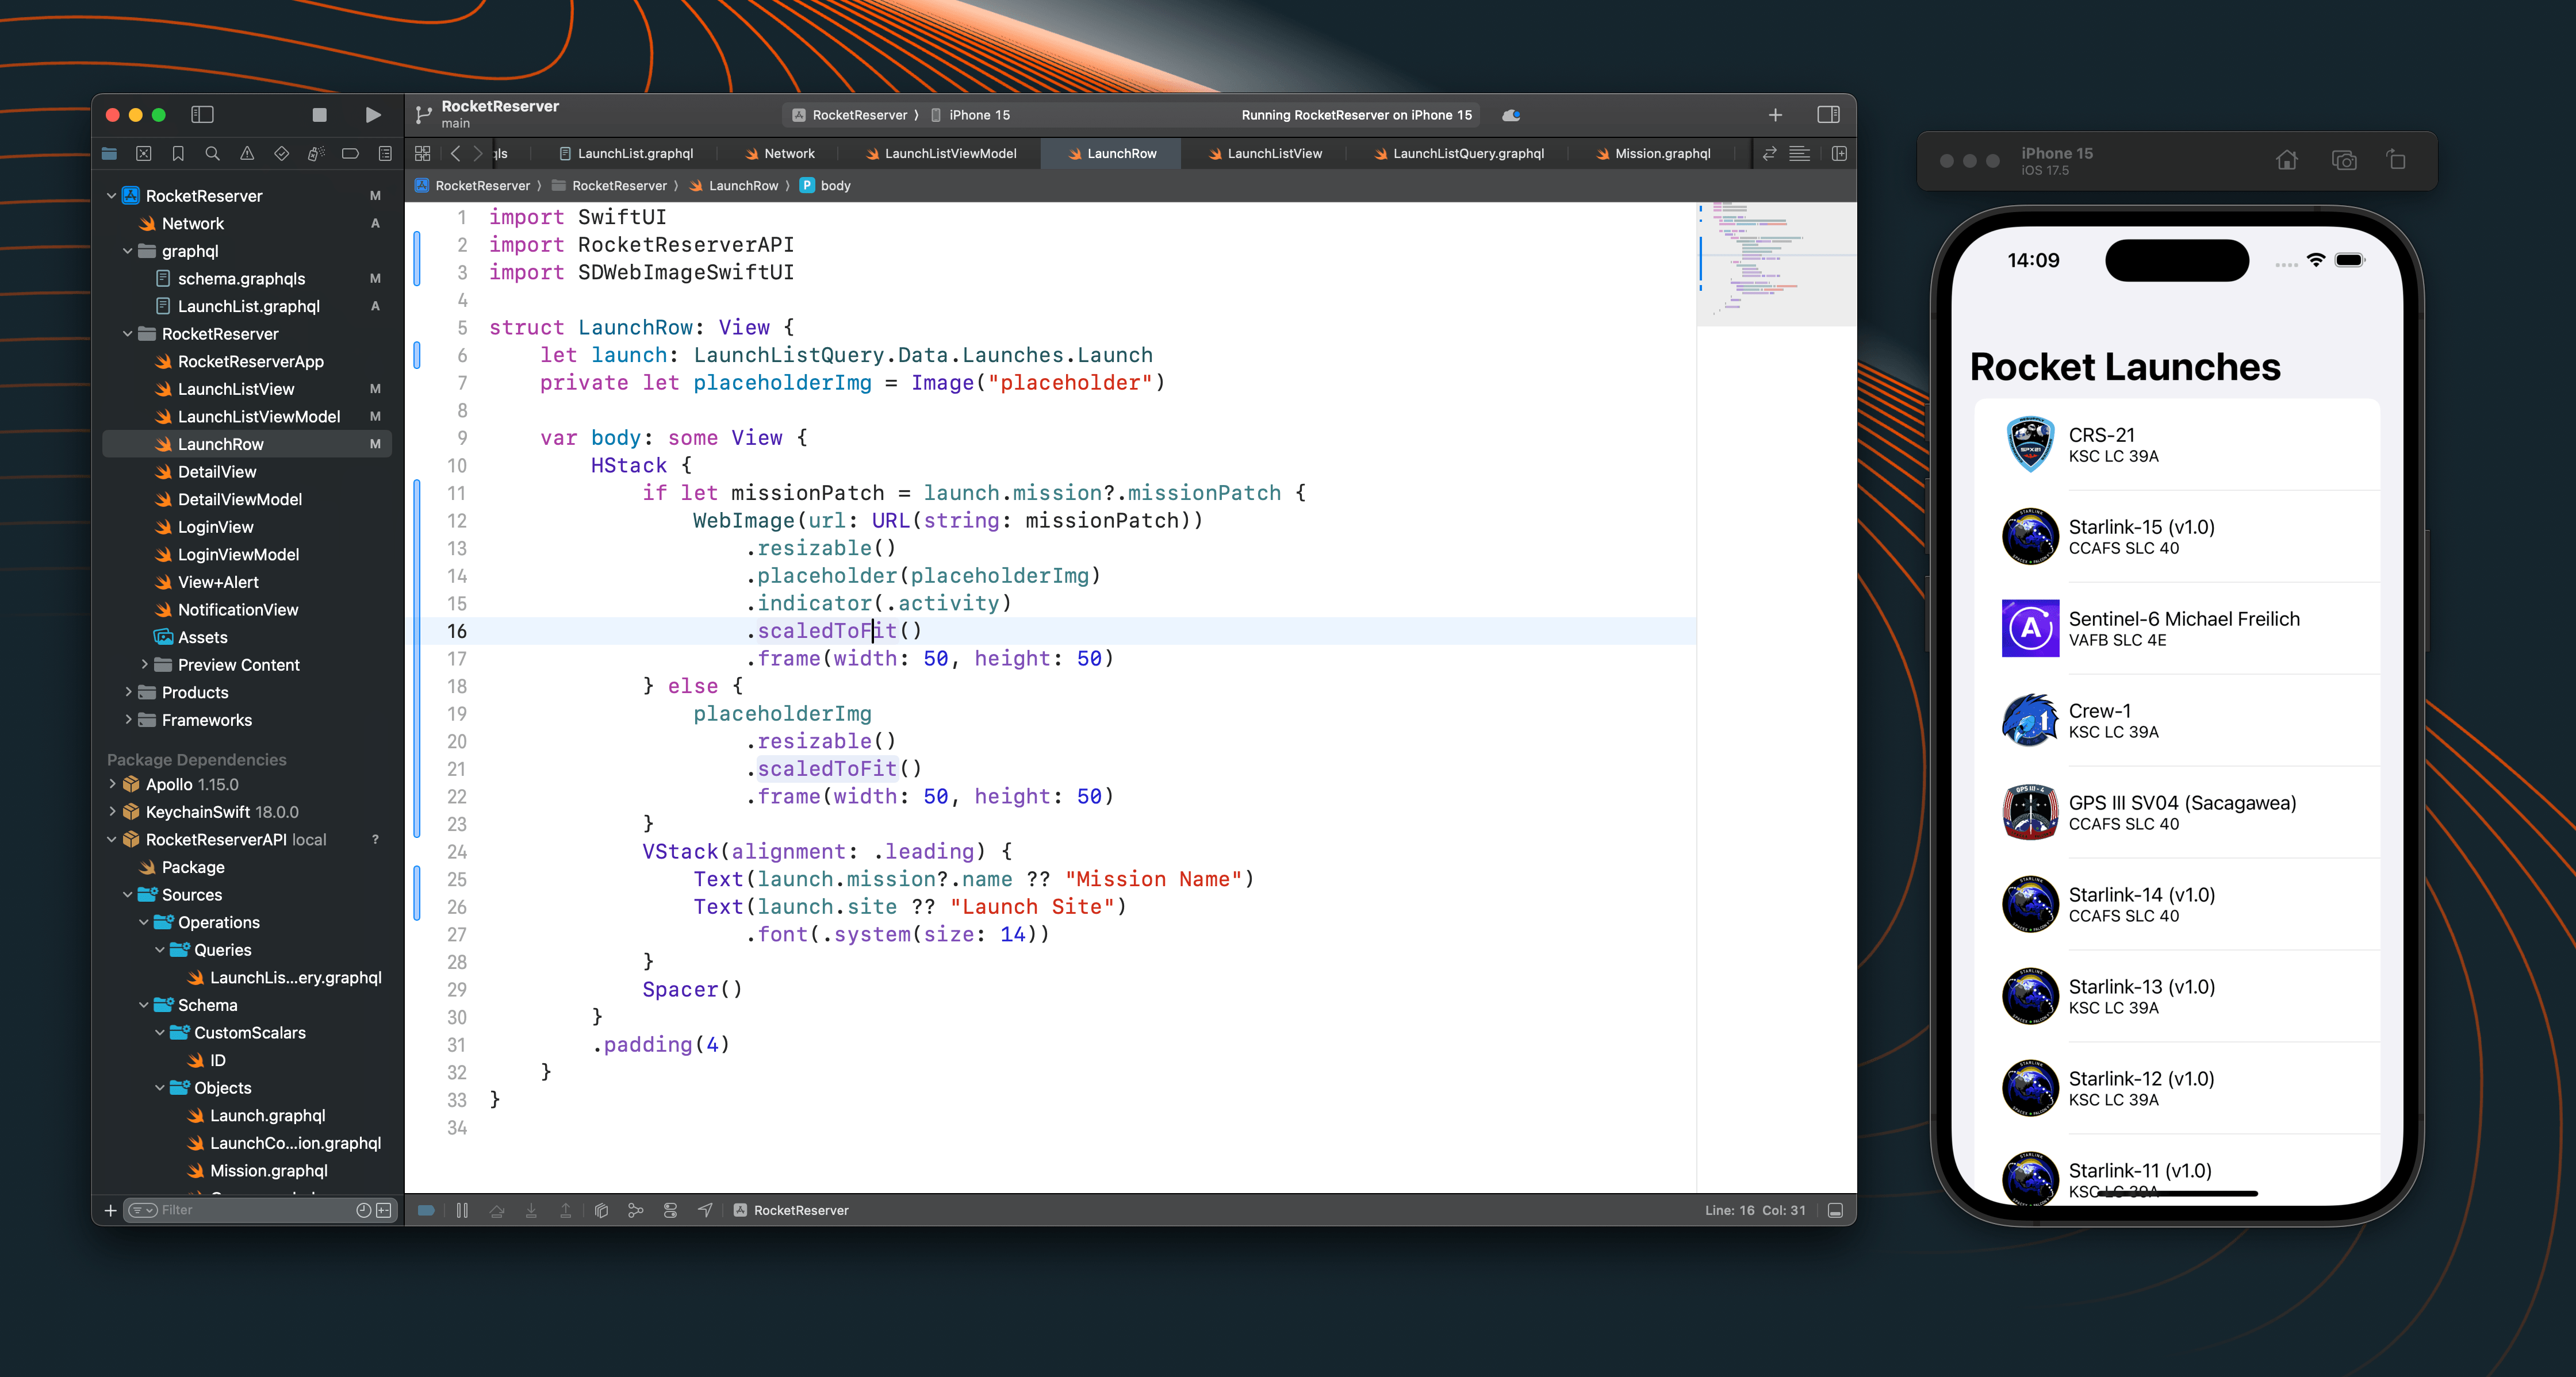The image size is (2576, 1377).
Task: Open the Issue navigator warning icon
Action: click(247, 154)
